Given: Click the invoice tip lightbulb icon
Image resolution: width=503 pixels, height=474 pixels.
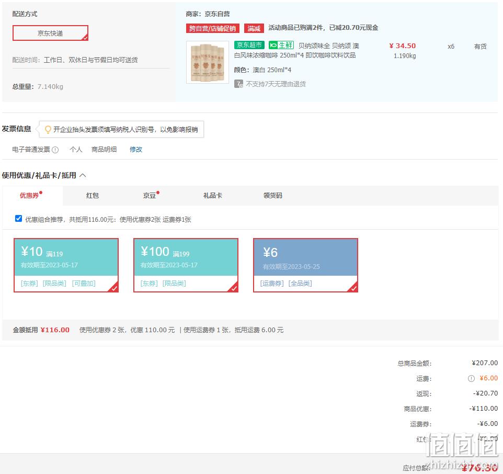Looking at the screenshot, I should [x=48, y=129].
